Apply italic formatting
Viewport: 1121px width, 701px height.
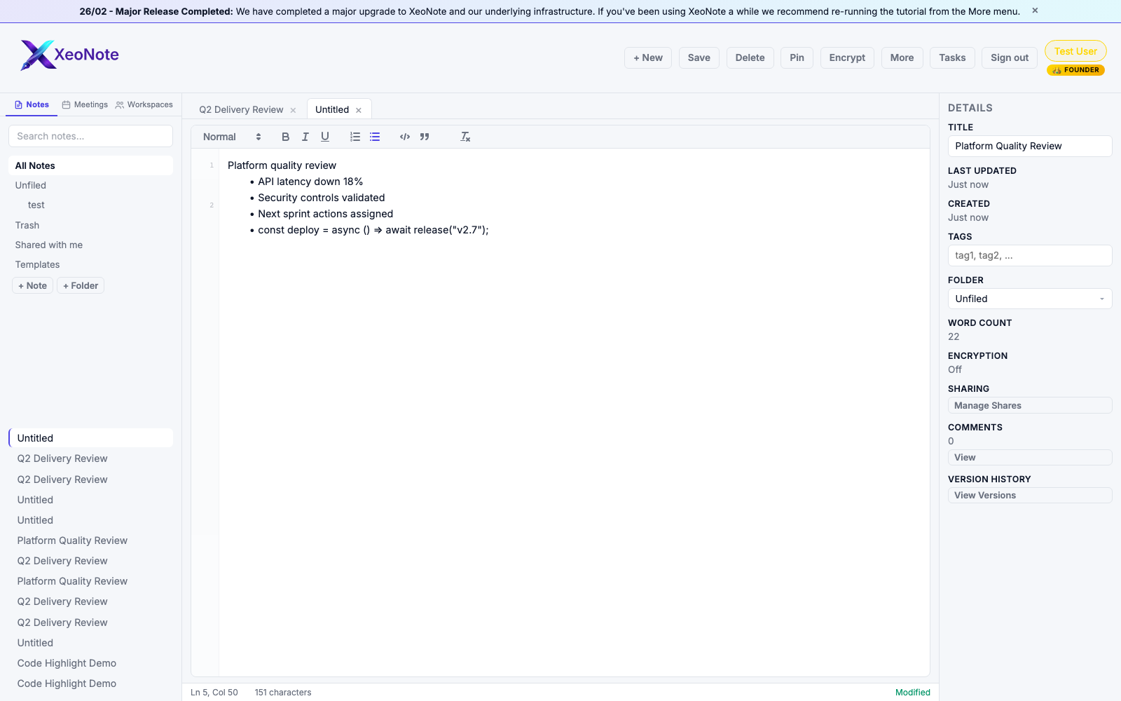[305, 137]
